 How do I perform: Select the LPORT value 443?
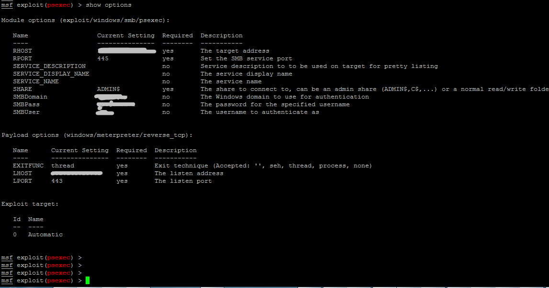point(57,180)
